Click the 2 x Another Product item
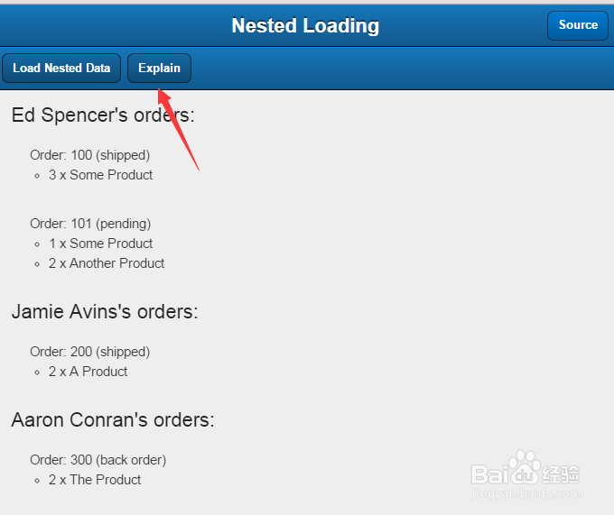 pos(107,263)
